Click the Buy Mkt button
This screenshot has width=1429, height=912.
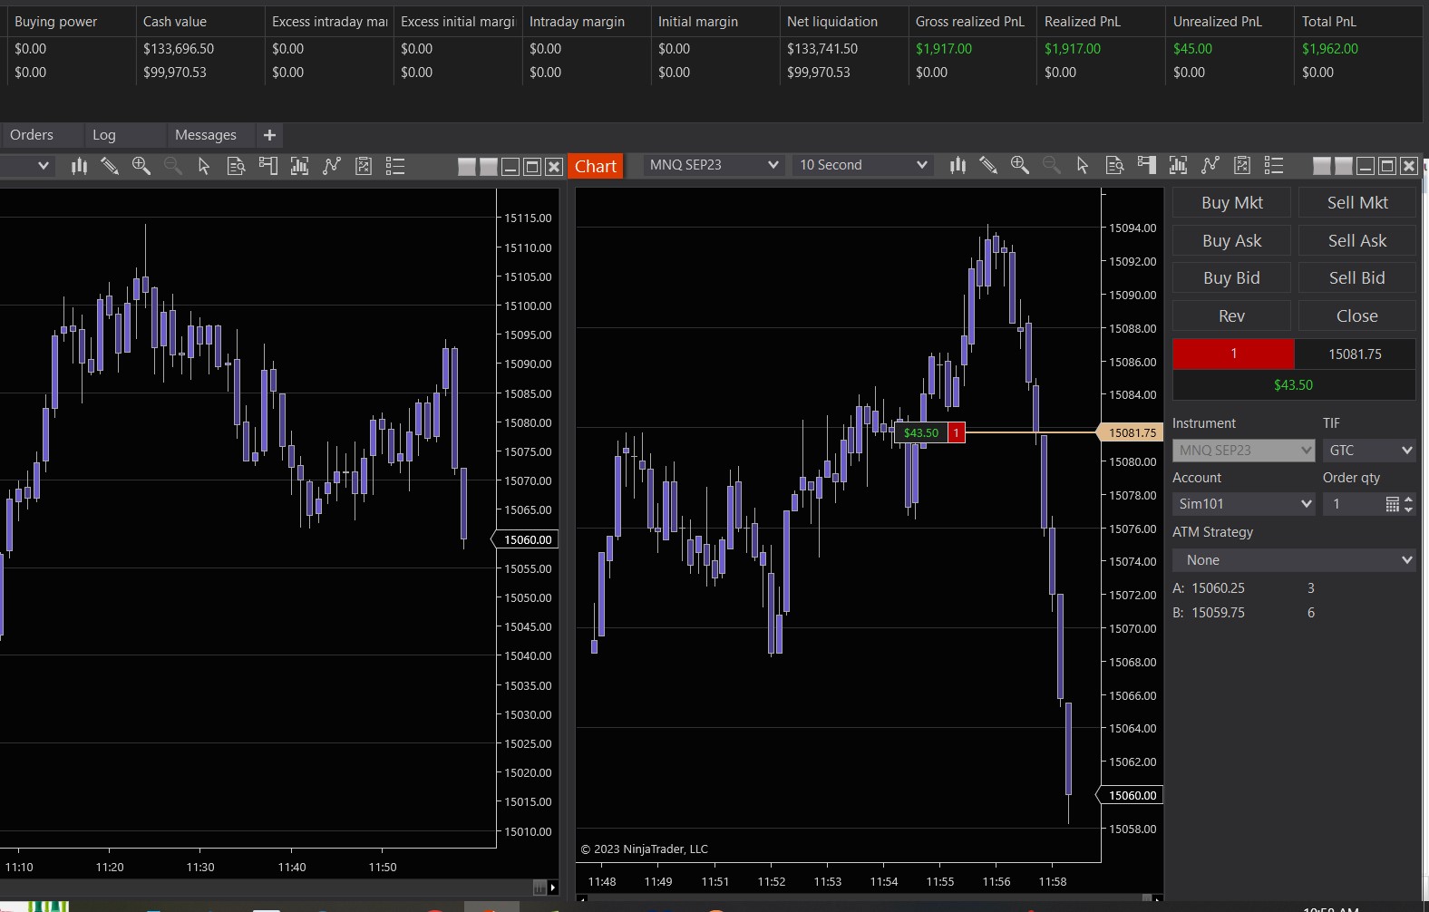1231,203
